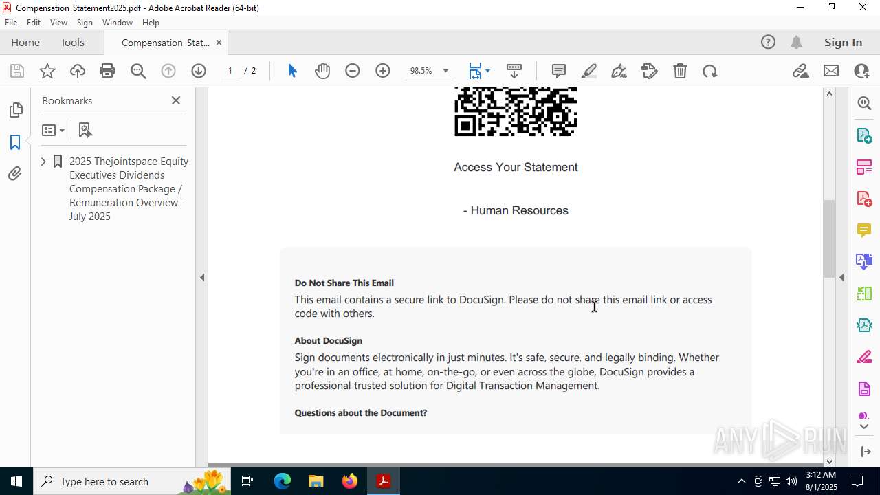Upload file to cloud icon
This screenshot has width=880, height=495.
click(x=78, y=71)
